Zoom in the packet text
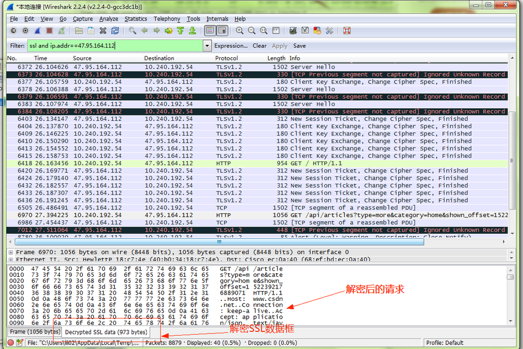The width and height of the screenshot is (523, 349). [x=240, y=30]
